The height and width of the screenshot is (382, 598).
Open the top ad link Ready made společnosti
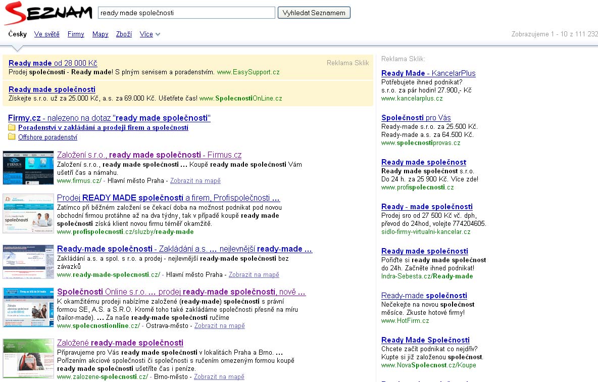pyautogui.click(x=52, y=89)
